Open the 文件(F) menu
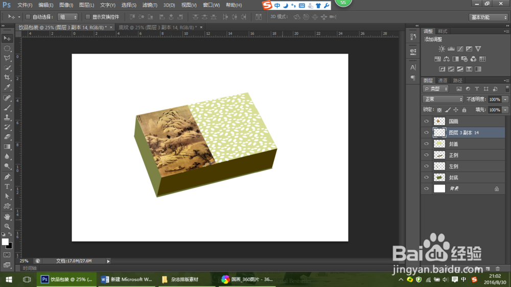The image size is (511, 287). click(25, 5)
